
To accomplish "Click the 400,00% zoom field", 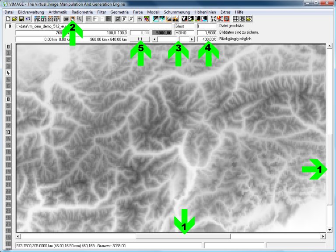I will (x=207, y=39).
